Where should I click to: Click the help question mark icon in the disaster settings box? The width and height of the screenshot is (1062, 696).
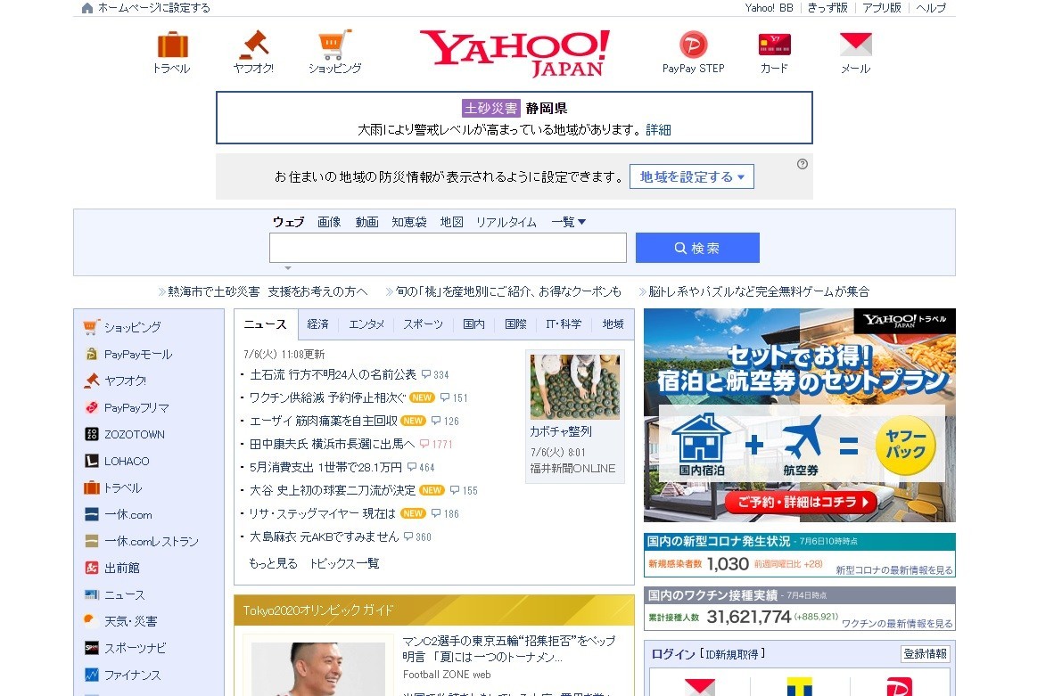point(802,164)
